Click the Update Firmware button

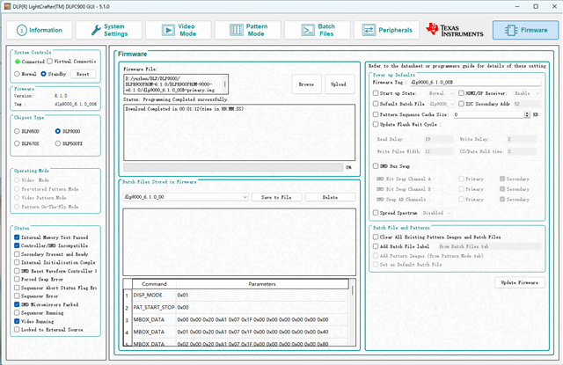coord(520,283)
